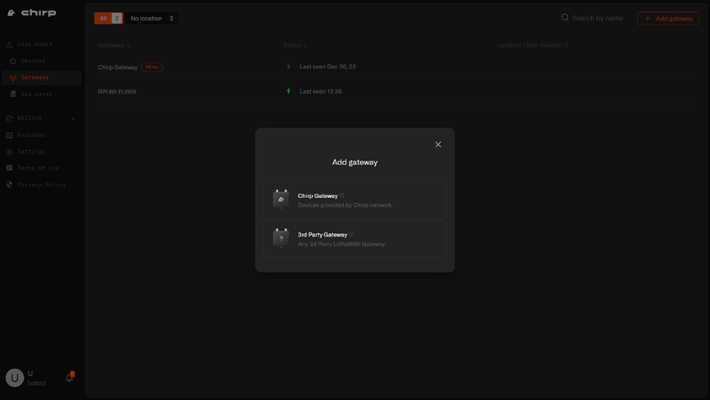Screen dimensions: 710x400
Task: Click the Chirp Gateway device icon
Action: tap(282, 200)
